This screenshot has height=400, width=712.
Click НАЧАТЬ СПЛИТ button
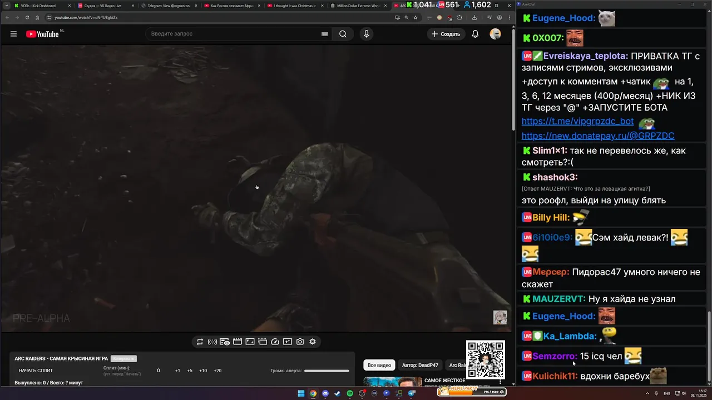coord(36,371)
